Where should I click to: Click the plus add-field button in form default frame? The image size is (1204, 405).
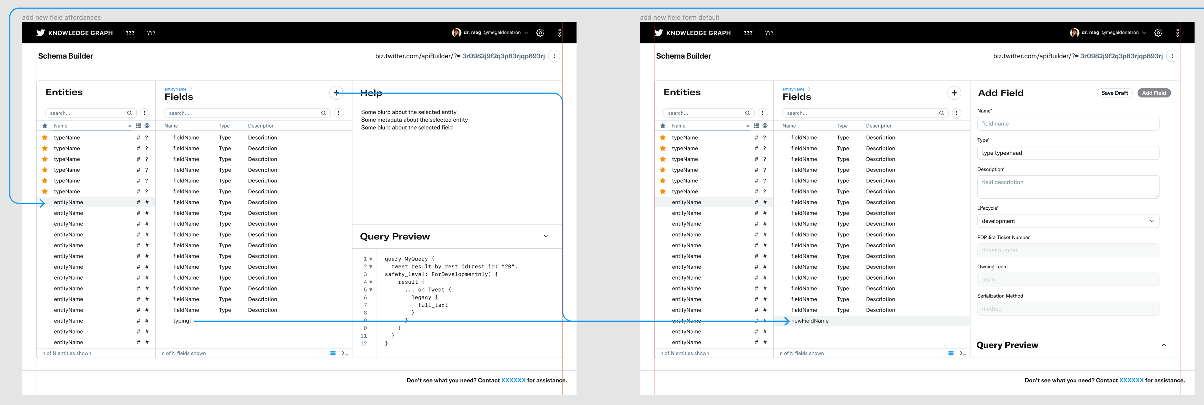(x=954, y=93)
